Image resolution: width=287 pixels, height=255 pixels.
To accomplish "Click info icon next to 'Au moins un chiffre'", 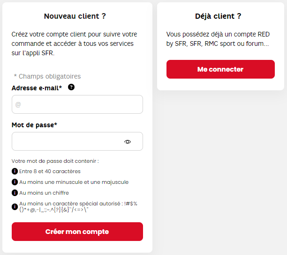I will coord(15,193).
